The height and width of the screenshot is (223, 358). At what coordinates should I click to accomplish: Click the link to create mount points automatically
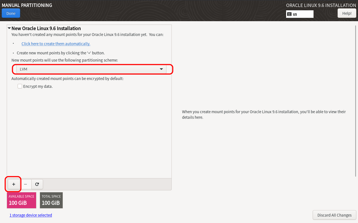[56, 44]
